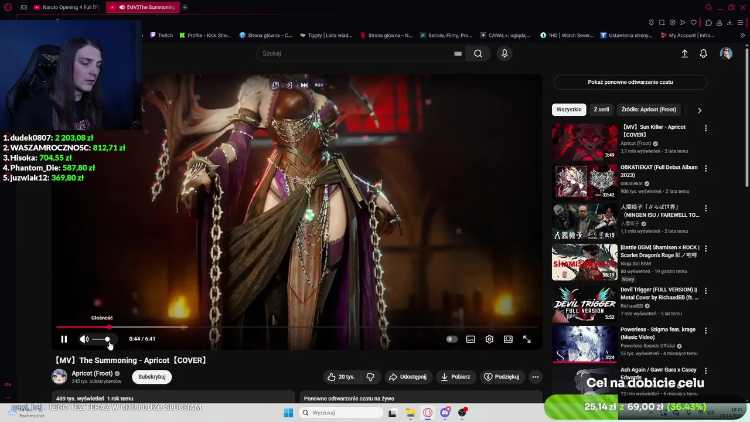This screenshot has height=422, width=750.
Task: Click the pop-out video icon overlay
Action: [275, 85]
